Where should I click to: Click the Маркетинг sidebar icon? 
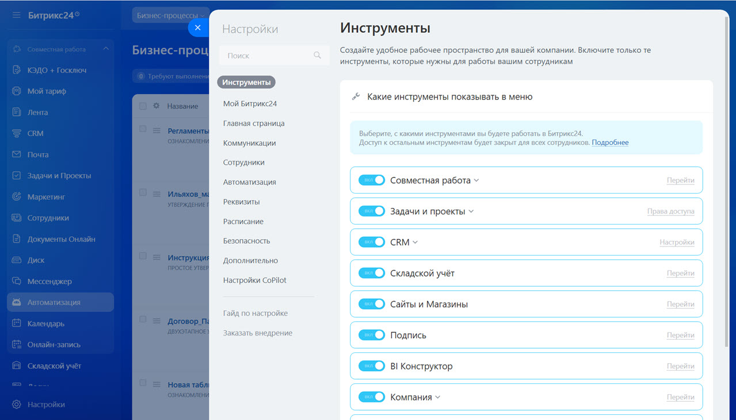[x=17, y=197]
